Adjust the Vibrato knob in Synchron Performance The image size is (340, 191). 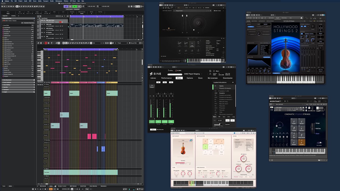click(218, 174)
